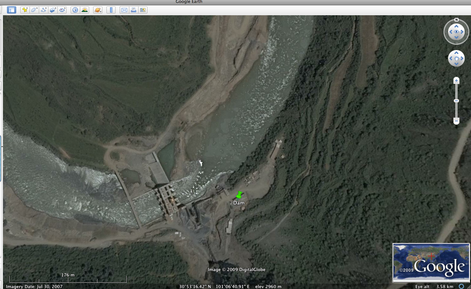Viewport: 471px width, 289px height.
Task: Look left with the eye control arrow
Action: tap(451, 32)
